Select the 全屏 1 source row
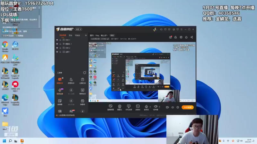257x144 pixels. click(71, 52)
